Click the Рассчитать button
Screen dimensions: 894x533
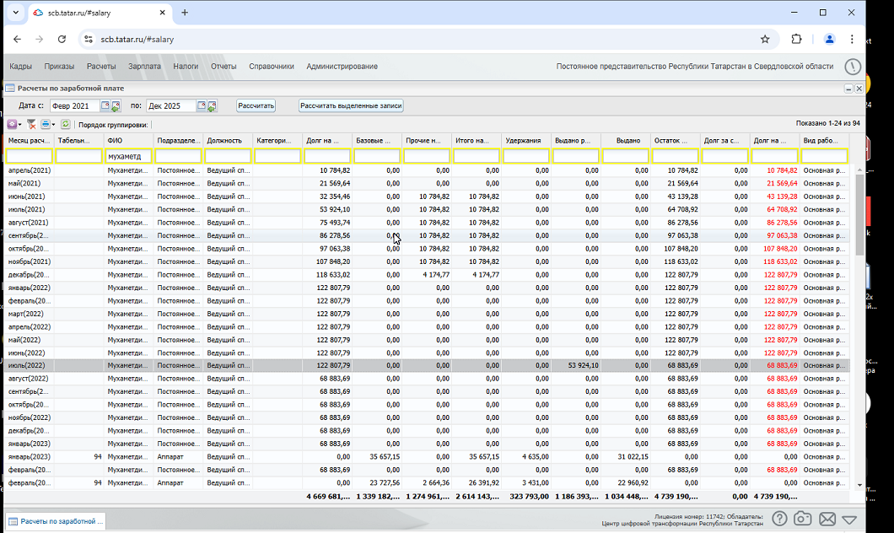tap(256, 105)
